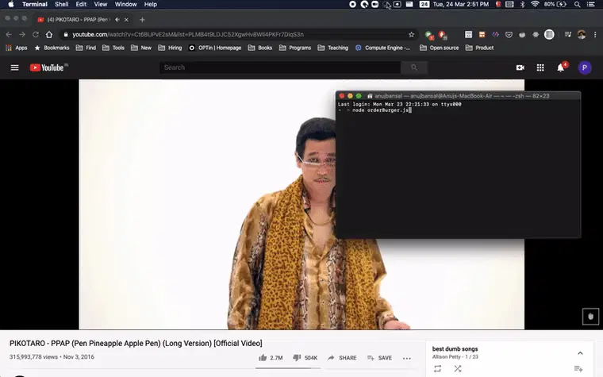Open the Hiring bookmarks folder

click(x=170, y=48)
